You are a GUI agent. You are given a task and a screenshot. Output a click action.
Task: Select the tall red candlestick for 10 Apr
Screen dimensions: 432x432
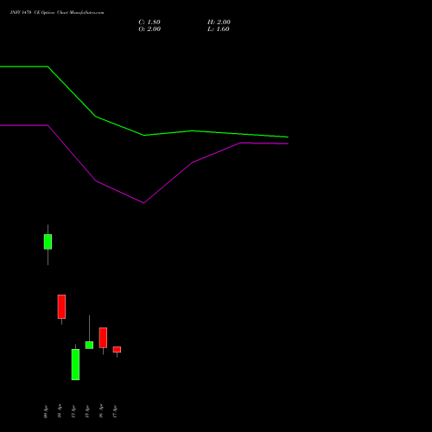coord(61,307)
